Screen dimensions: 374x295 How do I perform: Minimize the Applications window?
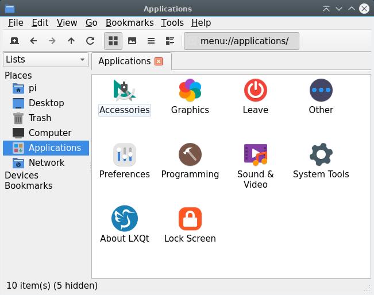[x=339, y=9]
